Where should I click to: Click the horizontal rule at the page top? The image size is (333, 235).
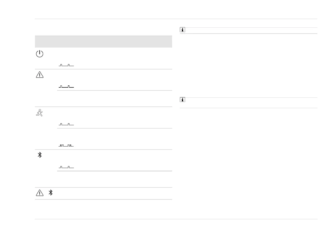pos(176,19)
